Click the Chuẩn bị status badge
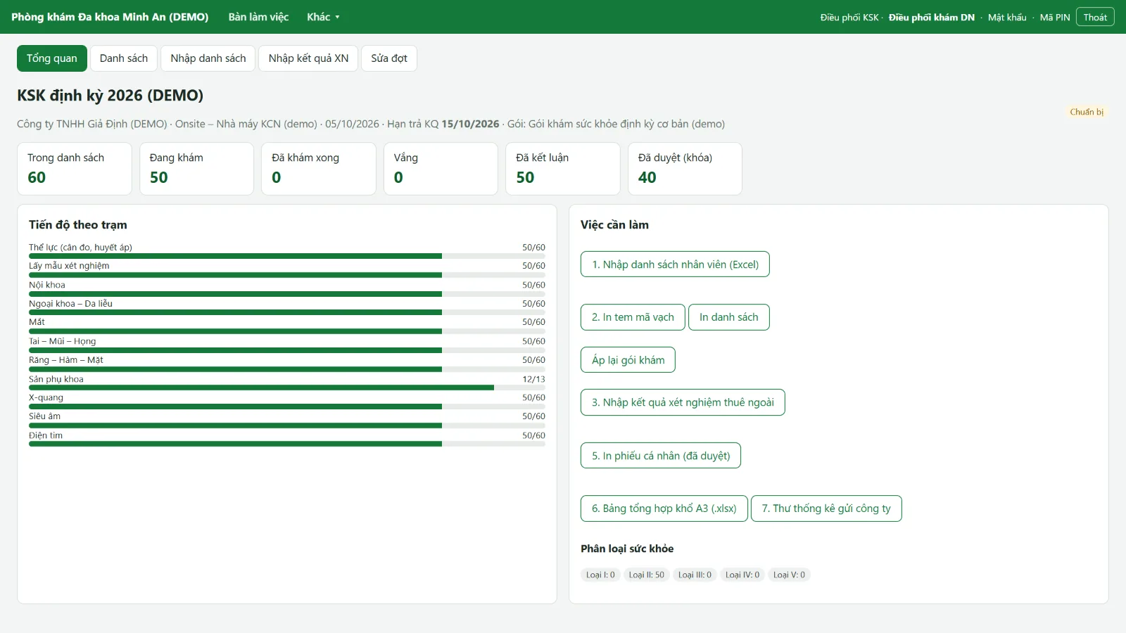The image size is (1126, 633). [1087, 112]
